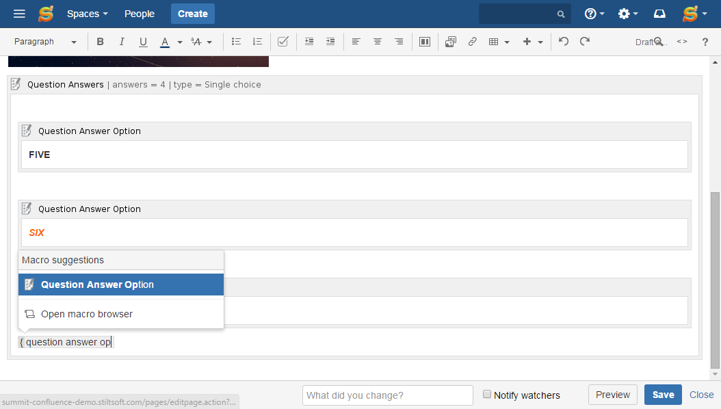Click the text color A button
721x409 pixels.
165,42
